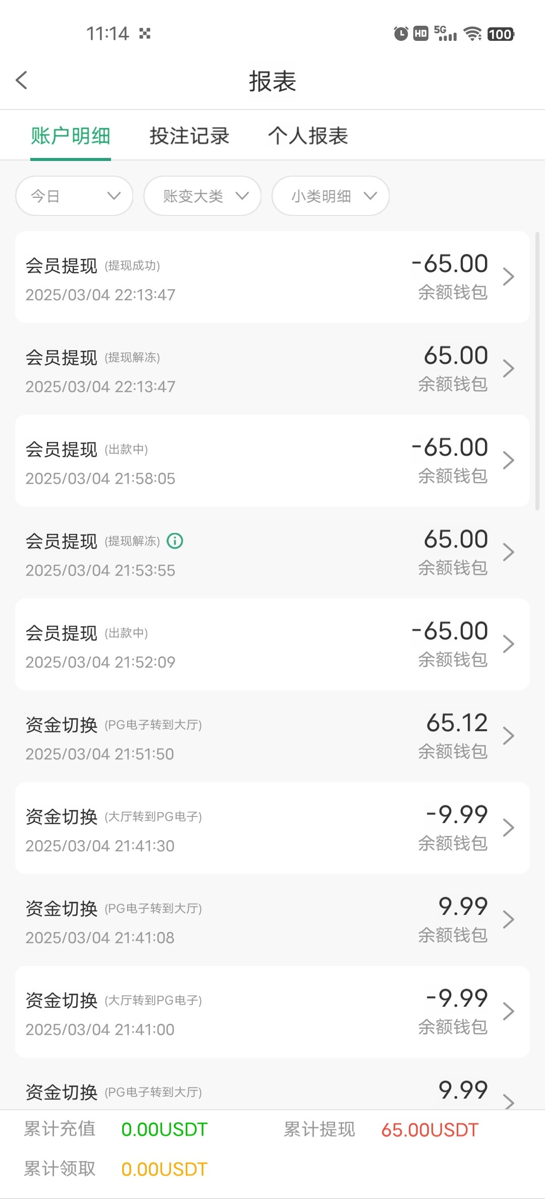This screenshot has height=1199, width=545.
Task: Click the list scrollbar on the right
Action: pyautogui.click(x=537, y=373)
